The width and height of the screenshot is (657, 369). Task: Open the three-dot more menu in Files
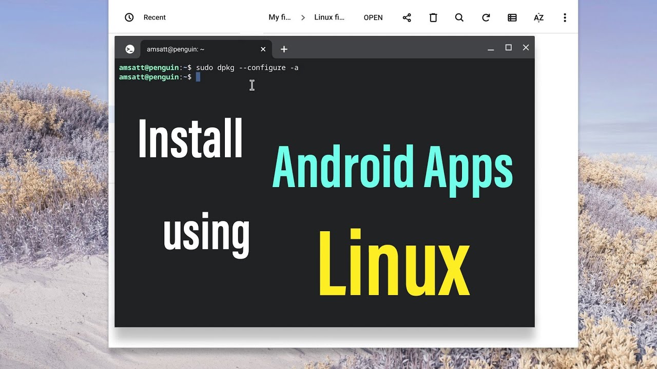coord(565,17)
